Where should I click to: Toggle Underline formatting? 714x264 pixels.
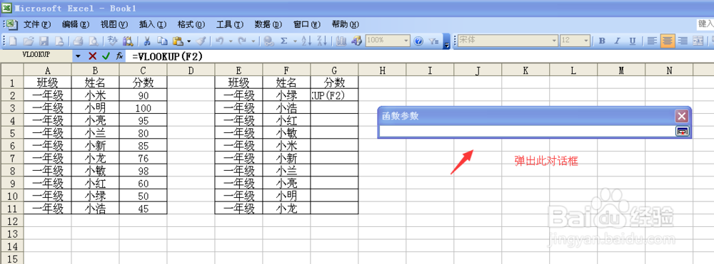click(633, 41)
